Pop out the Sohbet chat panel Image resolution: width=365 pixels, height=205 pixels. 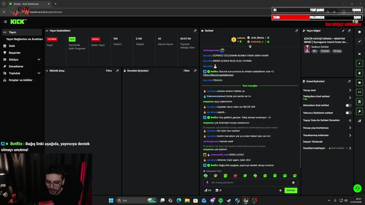point(297,31)
